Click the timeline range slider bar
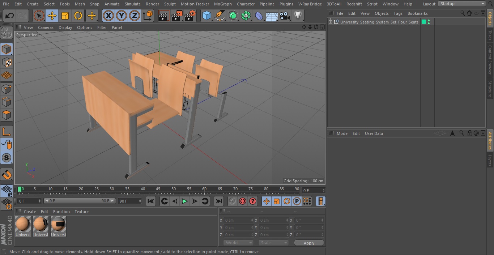The image size is (494, 255). point(80,201)
